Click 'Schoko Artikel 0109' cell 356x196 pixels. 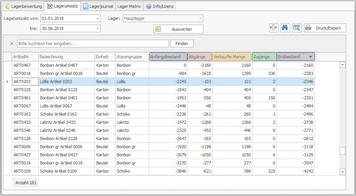(x=66, y=171)
